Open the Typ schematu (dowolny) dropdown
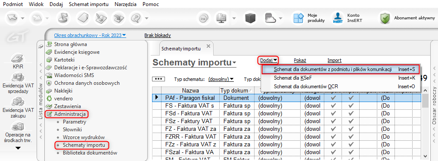 pos(221,79)
